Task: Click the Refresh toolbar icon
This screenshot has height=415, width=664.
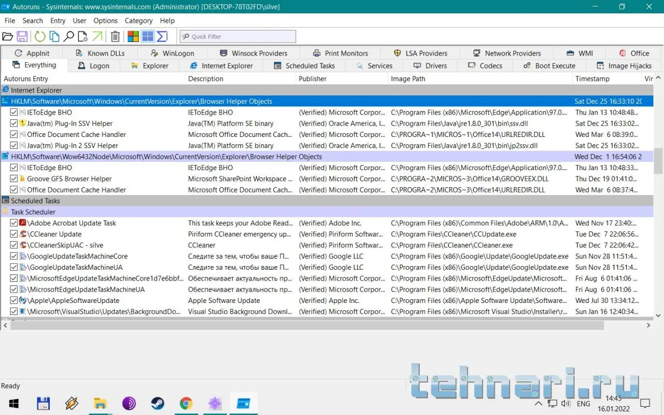Action: point(40,36)
